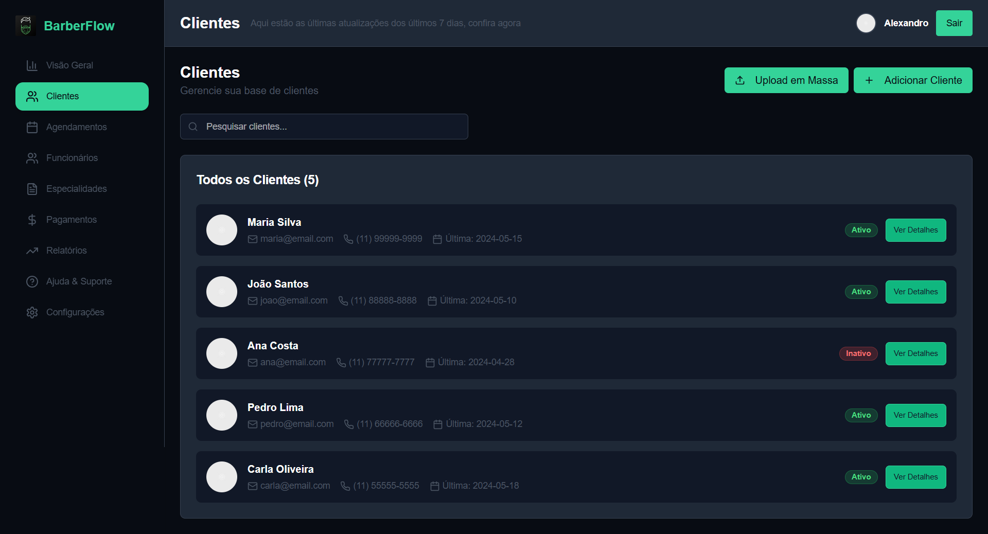The width and height of the screenshot is (988, 534).
Task: Click the Inativo badge on Ana Costa
Action: pyautogui.click(x=858, y=353)
